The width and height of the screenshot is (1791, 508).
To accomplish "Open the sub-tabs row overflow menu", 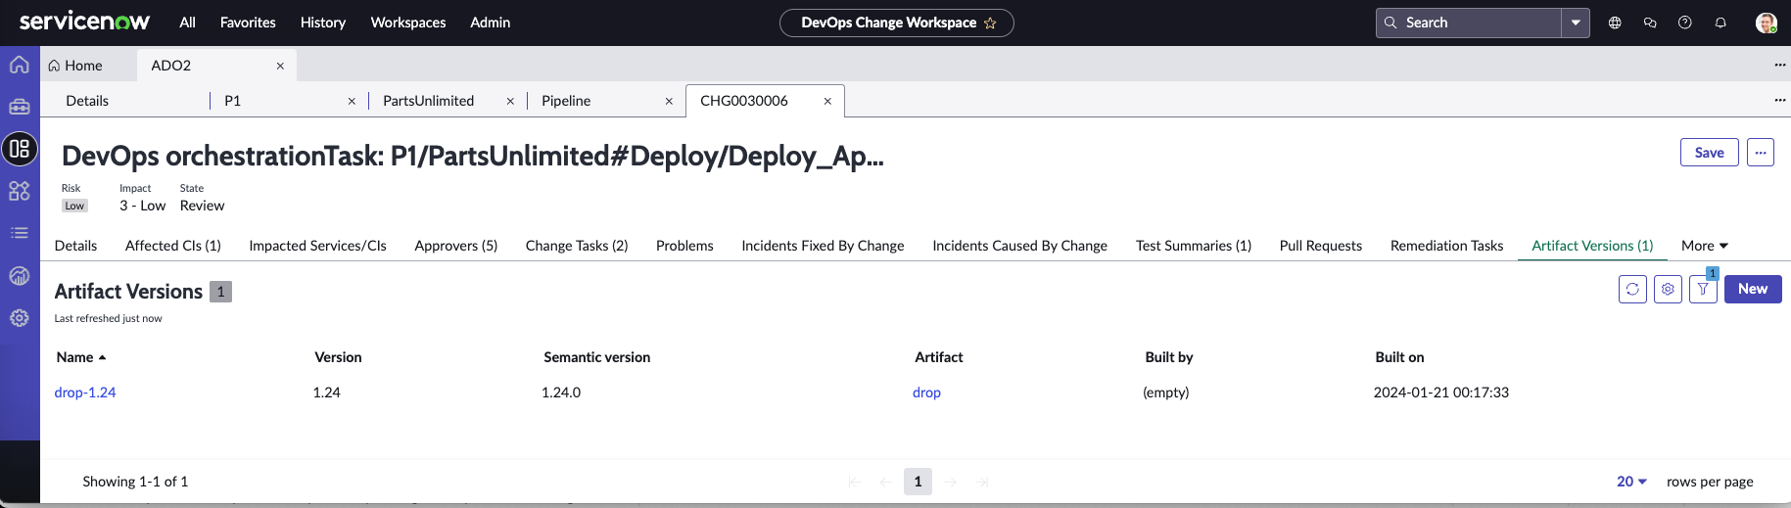I will click(x=1779, y=100).
